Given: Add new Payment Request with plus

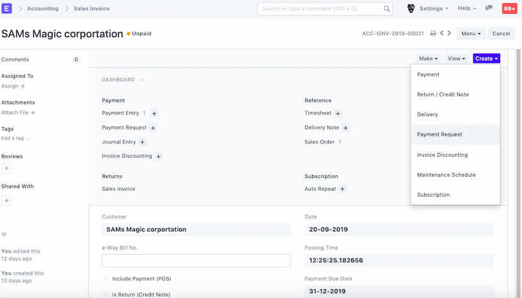Looking at the screenshot, I should [153, 128].
